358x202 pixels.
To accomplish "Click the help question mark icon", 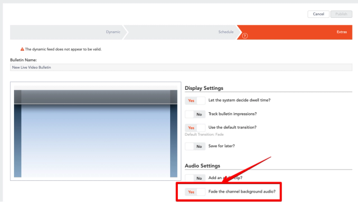I will coord(245,36).
